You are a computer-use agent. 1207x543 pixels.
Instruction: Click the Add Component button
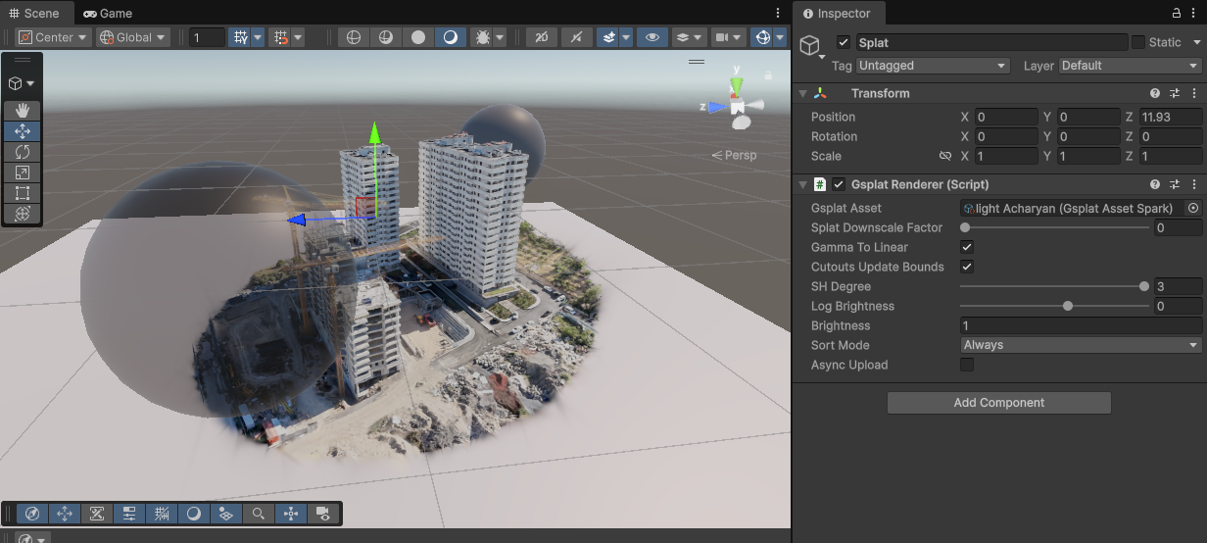coord(999,403)
